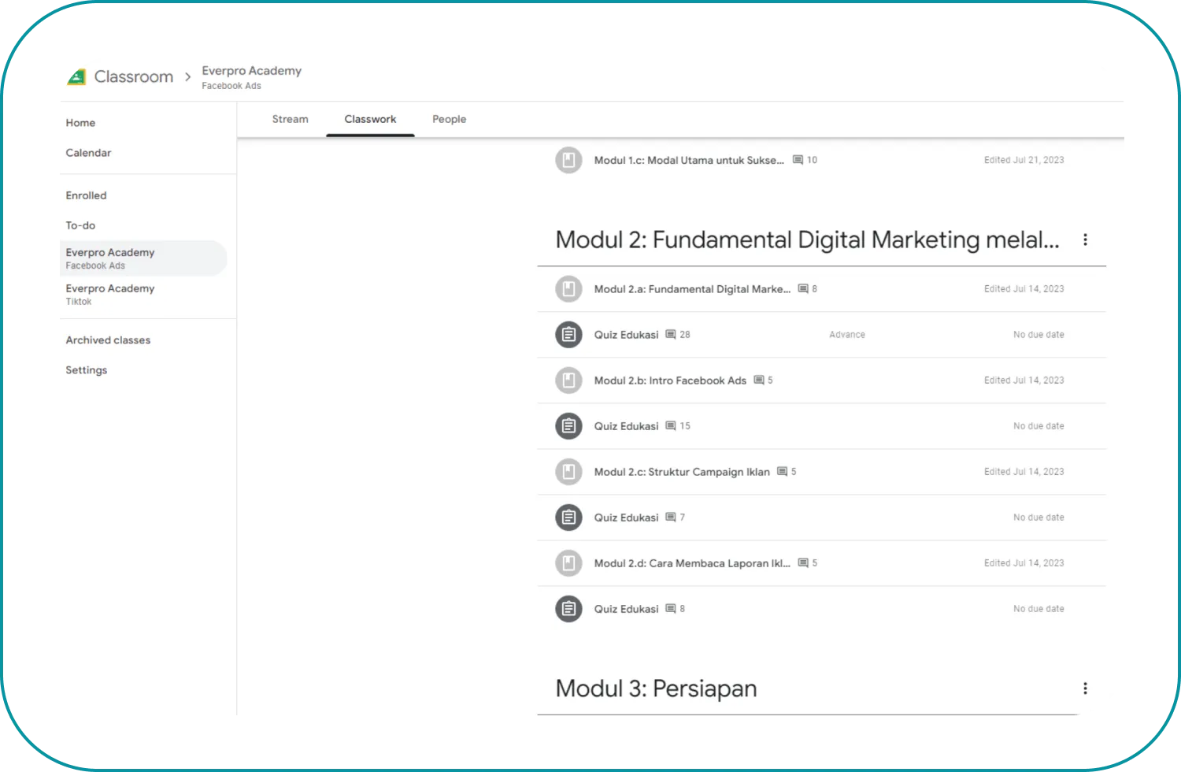Click 'No due date' on the Quiz Edukasi 8 row
The image size is (1181, 772).
1038,609
